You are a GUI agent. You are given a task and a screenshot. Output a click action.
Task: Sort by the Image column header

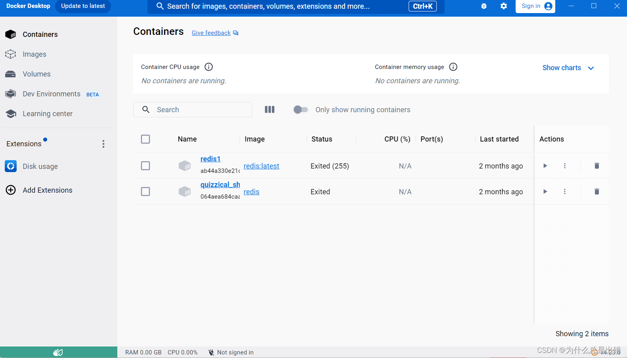click(254, 139)
